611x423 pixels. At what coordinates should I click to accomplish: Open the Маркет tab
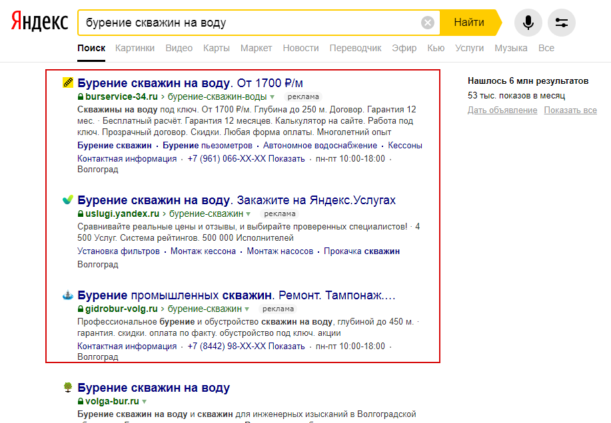click(256, 48)
